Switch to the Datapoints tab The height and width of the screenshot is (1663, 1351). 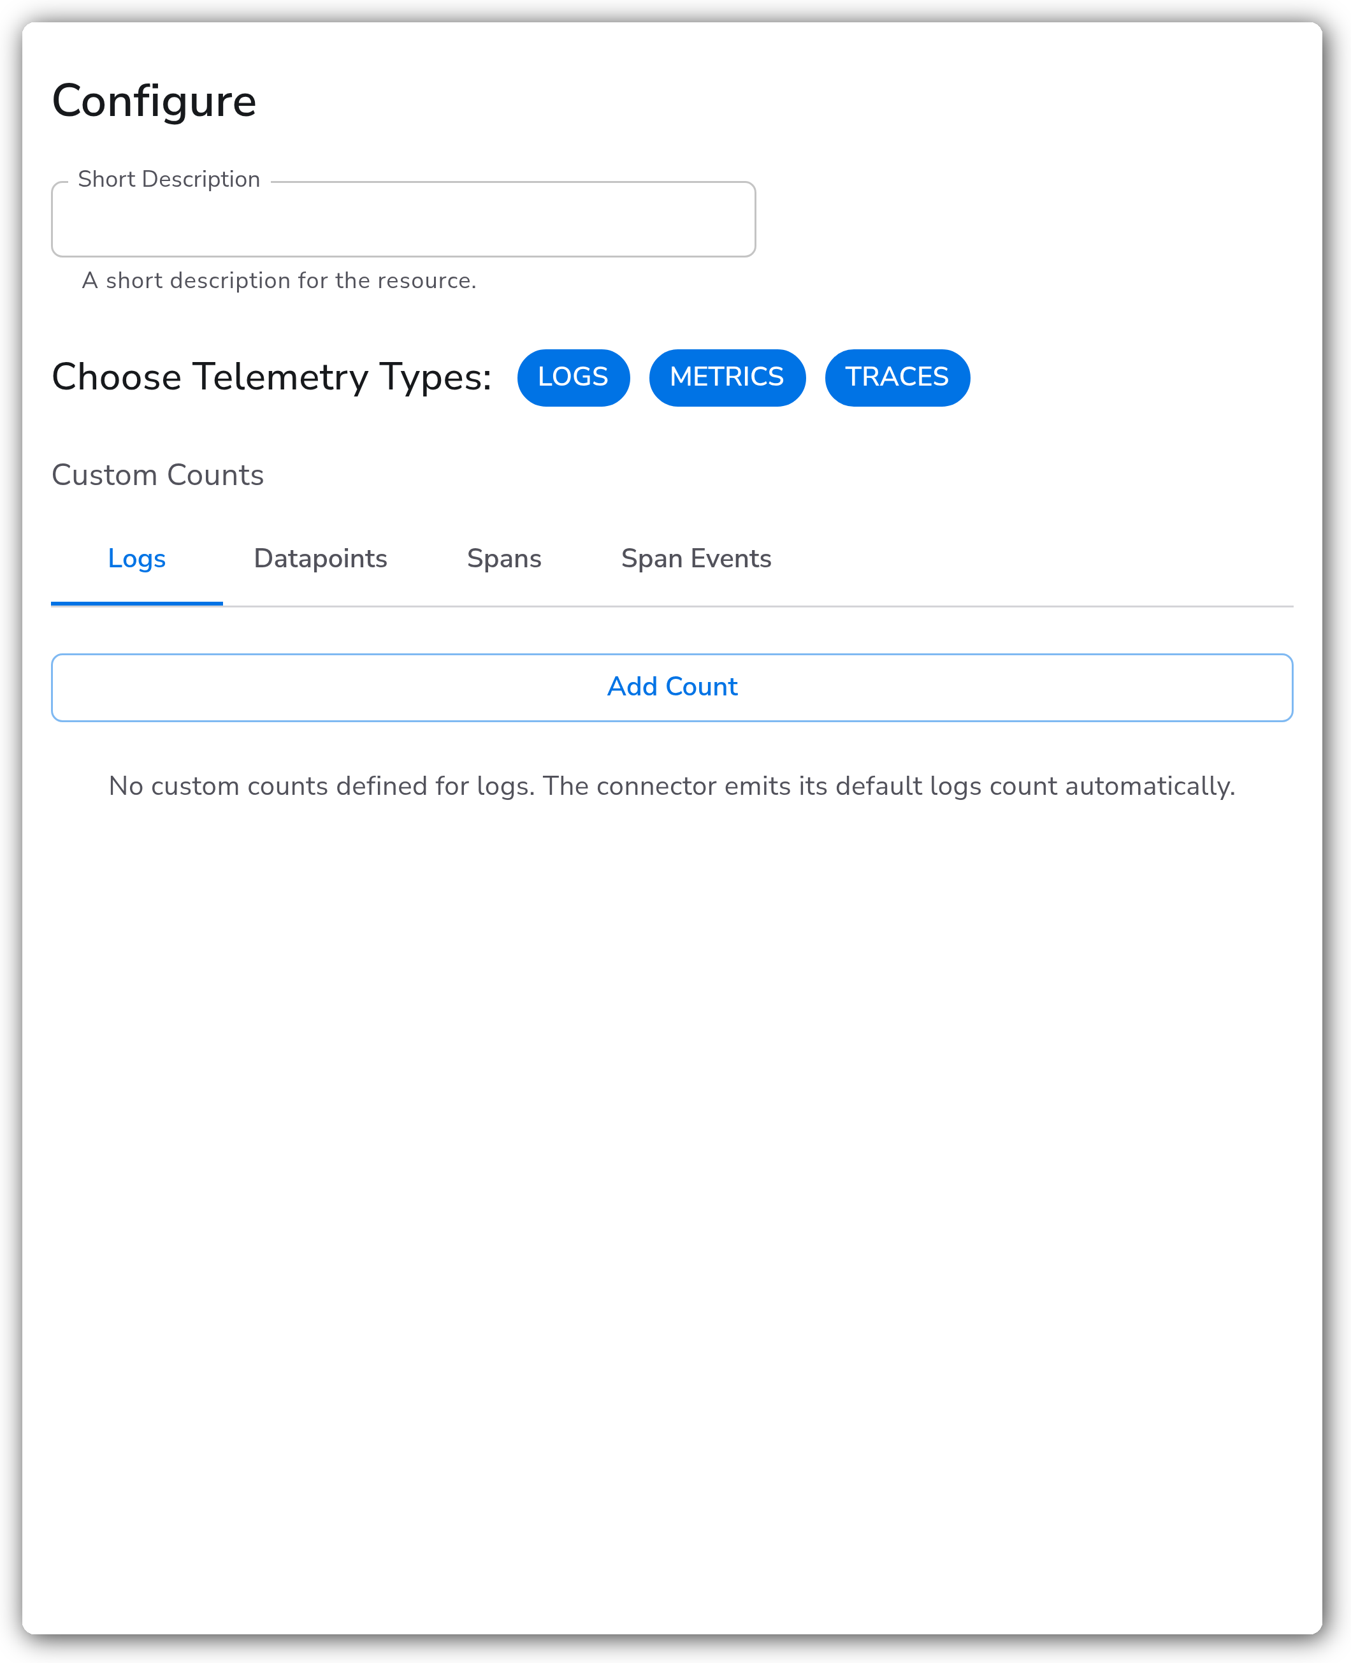320,559
